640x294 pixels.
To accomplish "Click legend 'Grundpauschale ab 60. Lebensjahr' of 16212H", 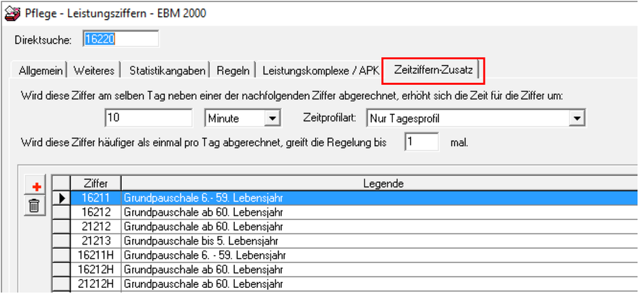I will point(203,270).
